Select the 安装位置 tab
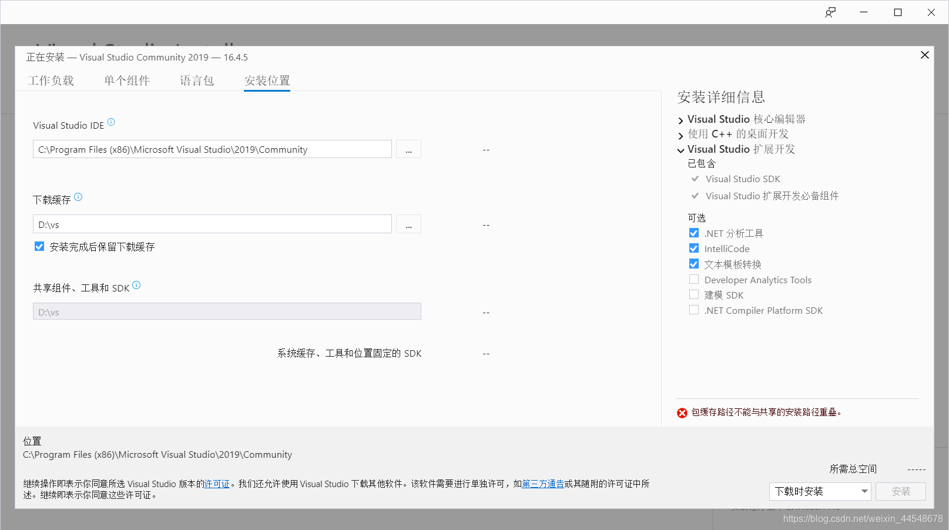949x530 pixels. 267,80
